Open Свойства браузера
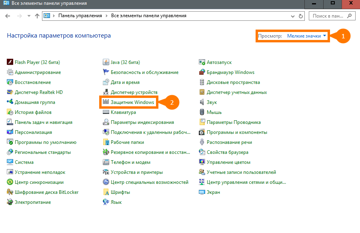The image size is (360, 233). coord(228,152)
